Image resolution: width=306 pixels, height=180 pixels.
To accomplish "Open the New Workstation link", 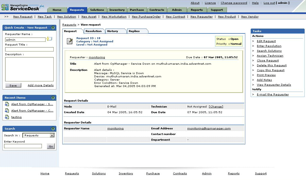I will pyautogui.click(x=114, y=16).
